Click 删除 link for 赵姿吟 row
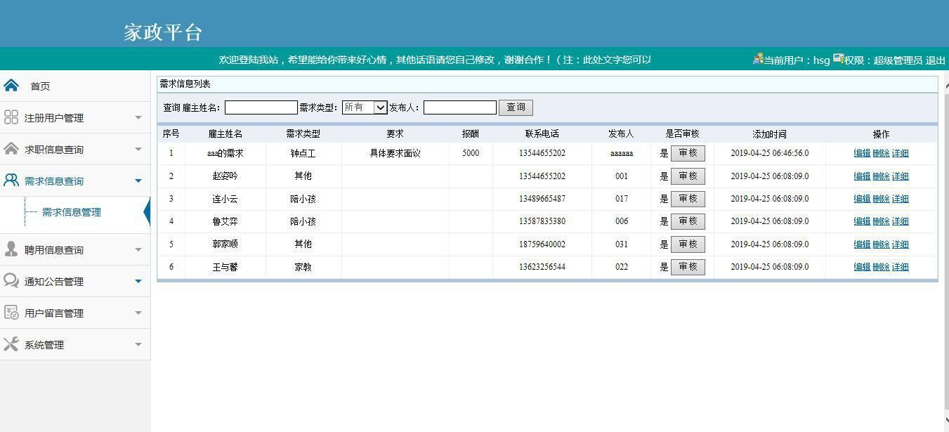Image resolution: width=949 pixels, height=432 pixels. coord(881,176)
